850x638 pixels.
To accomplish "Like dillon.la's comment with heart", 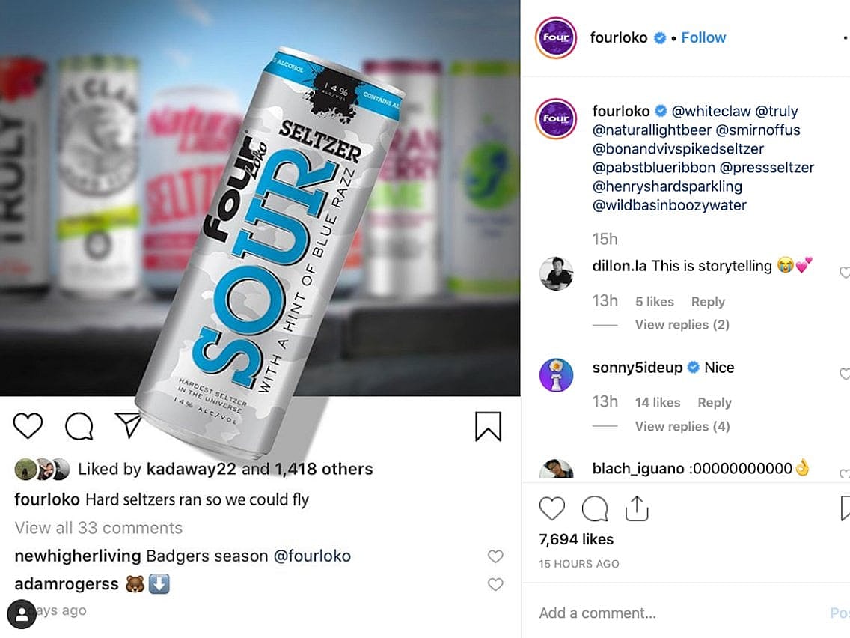I will 845,273.
